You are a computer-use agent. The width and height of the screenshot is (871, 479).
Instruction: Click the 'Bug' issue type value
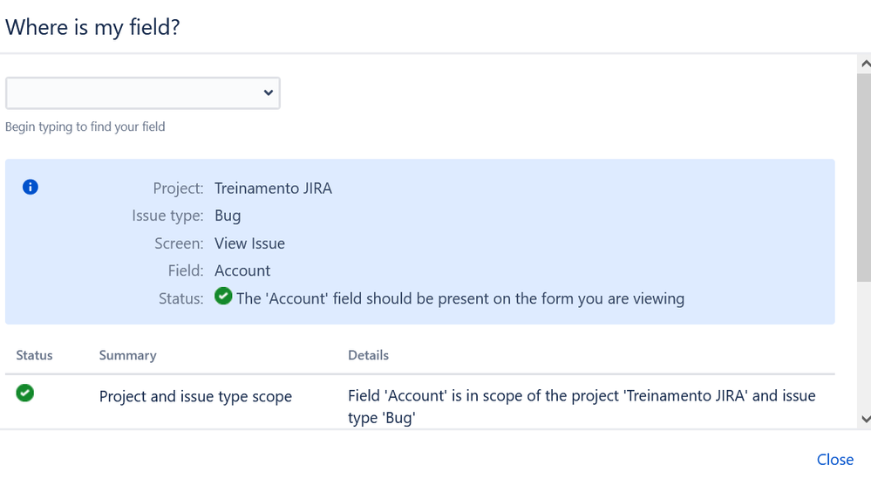pyautogui.click(x=228, y=216)
